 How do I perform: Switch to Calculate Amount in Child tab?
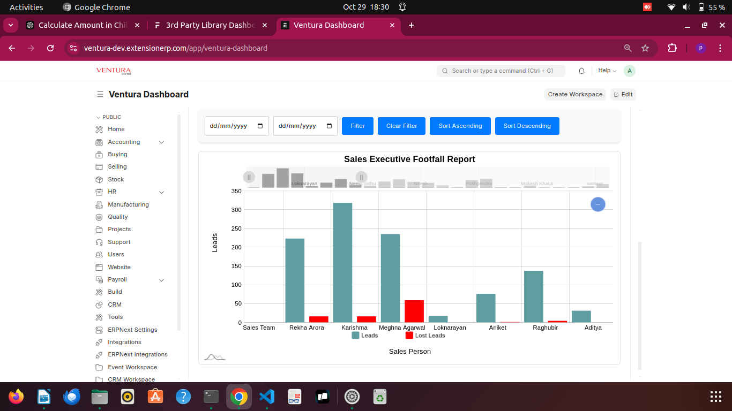(84, 25)
